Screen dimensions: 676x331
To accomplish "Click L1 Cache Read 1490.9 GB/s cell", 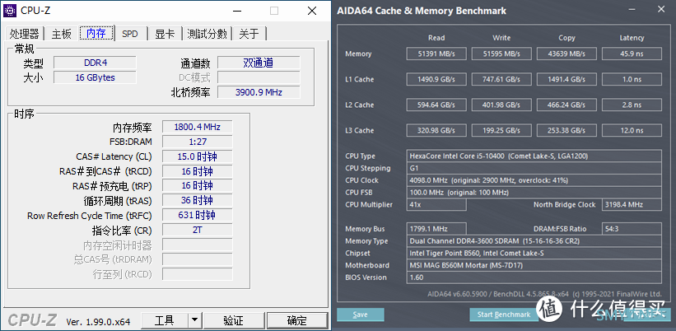I will click(436, 79).
